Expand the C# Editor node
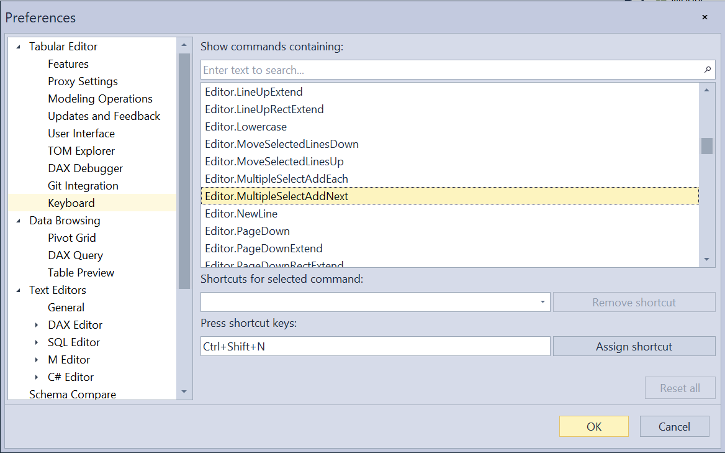 (37, 377)
